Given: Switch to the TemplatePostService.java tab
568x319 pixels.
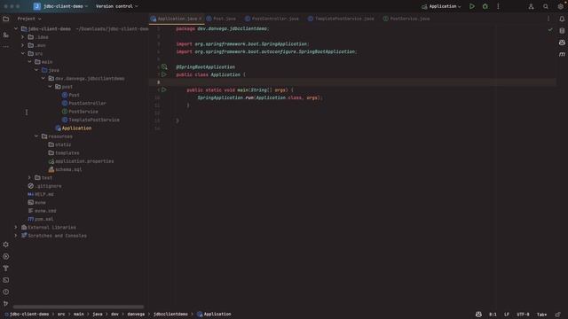Looking at the screenshot, I should tap(341, 19).
